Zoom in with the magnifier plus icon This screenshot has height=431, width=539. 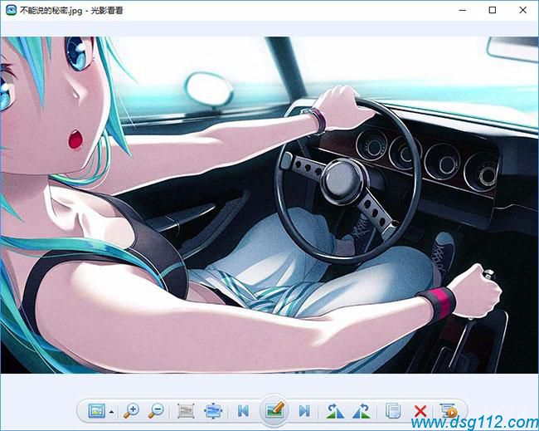coord(131,411)
